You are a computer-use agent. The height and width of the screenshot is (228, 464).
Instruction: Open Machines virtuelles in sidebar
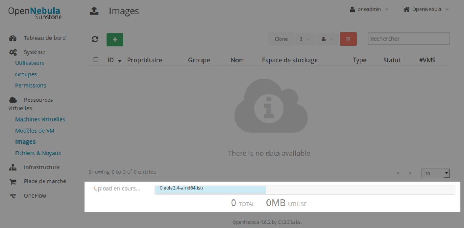point(40,119)
